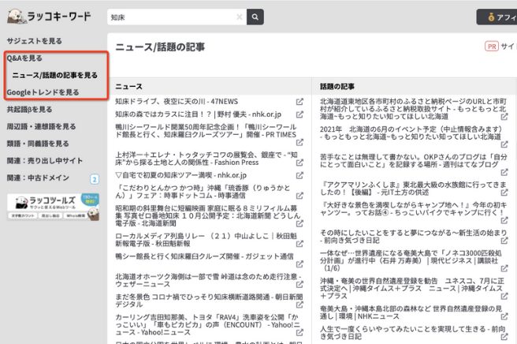Click external link icon for 自宅で初夏の知床ツアー article
The width and height of the screenshot is (517, 344).
tap(299, 176)
